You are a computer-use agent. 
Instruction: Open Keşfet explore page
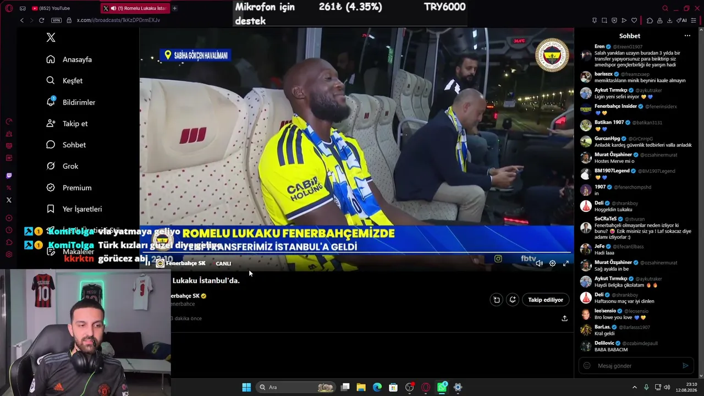point(65,81)
